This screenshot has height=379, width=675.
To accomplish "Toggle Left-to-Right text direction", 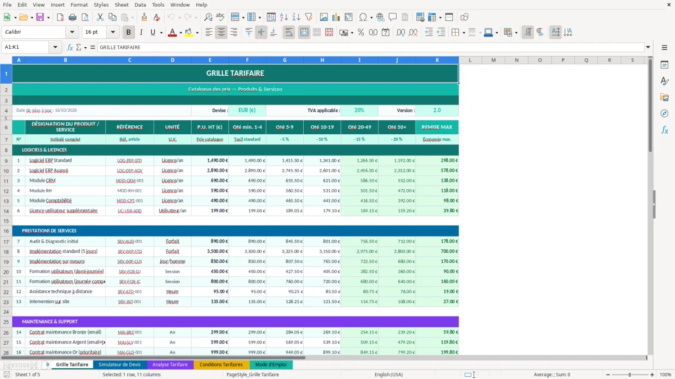I will pos(528,33).
